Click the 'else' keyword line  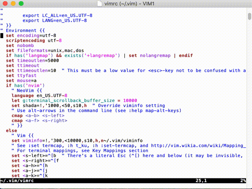[x=11, y=130]
